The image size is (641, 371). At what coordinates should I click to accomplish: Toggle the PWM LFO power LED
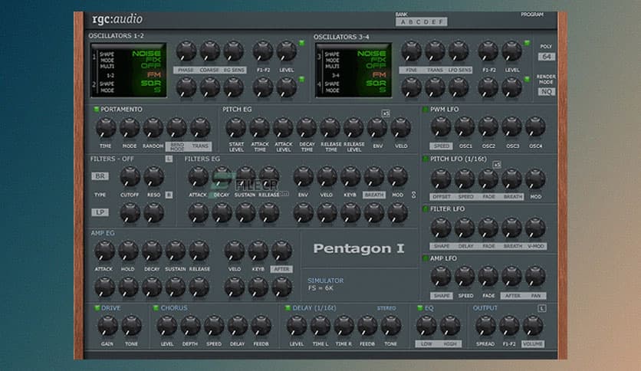coord(425,110)
